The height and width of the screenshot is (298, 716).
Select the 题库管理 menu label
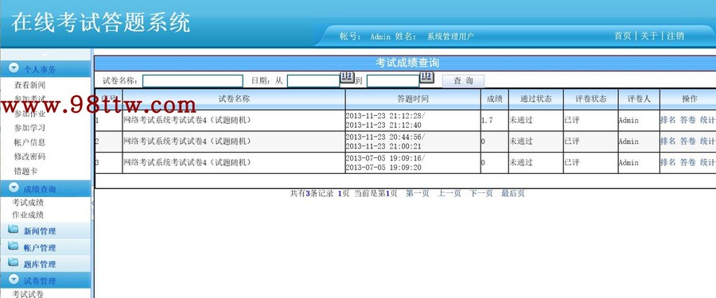(x=40, y=265)
